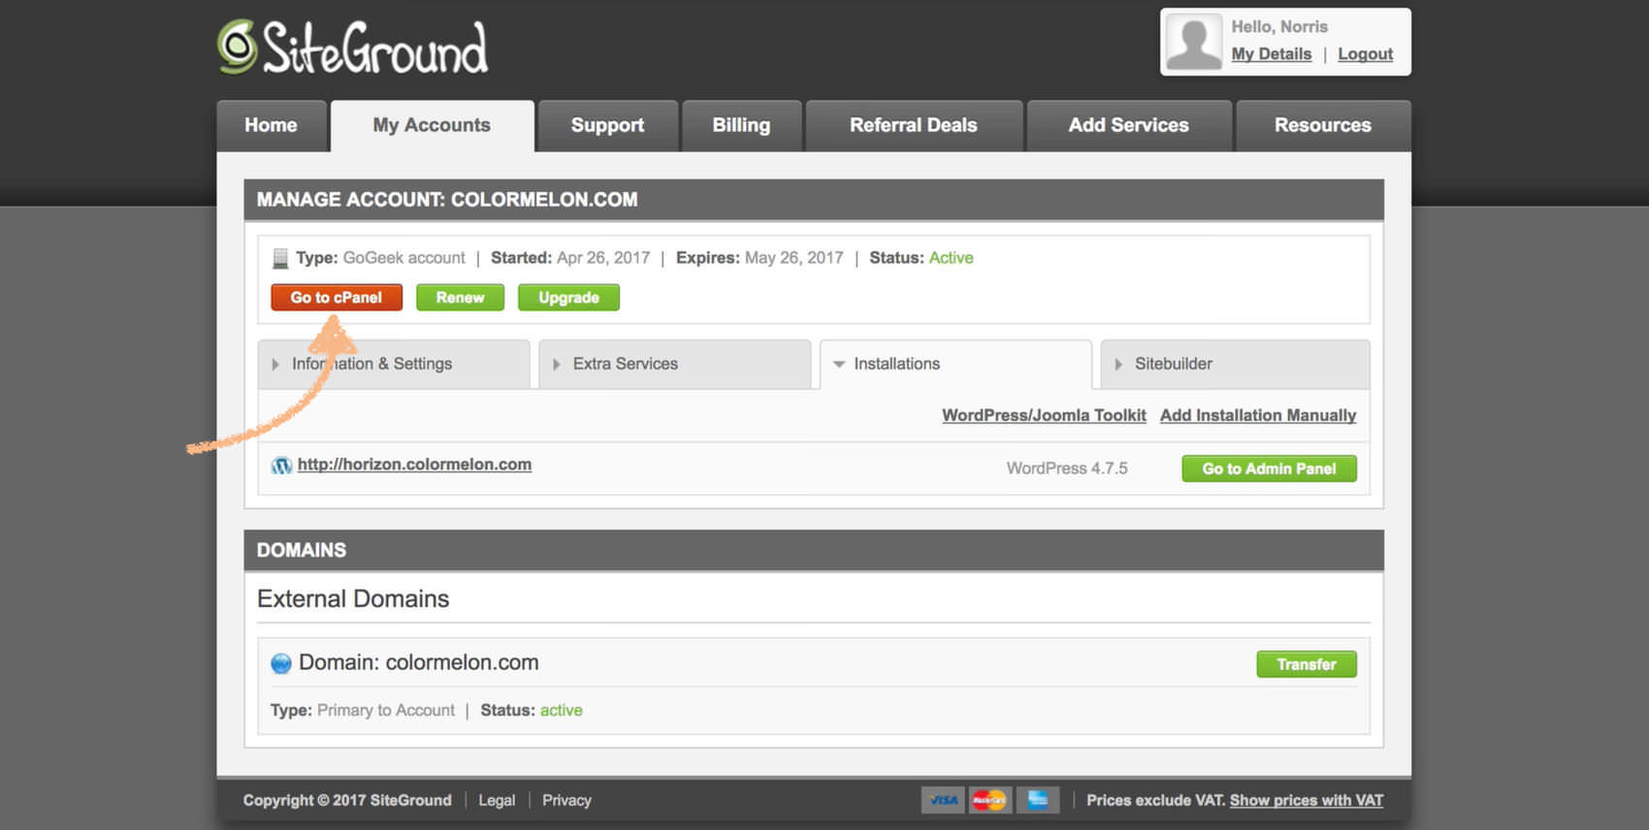Click the 'Hello, Norris' greeting text
This screenshot has width=1649, height=830.
coord(1279,27)
